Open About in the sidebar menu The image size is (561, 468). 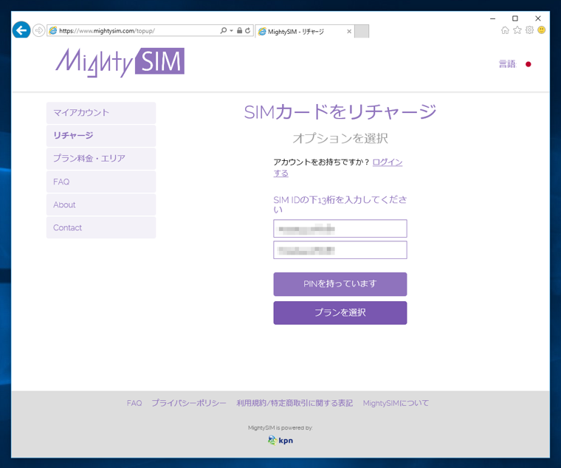[x=101, y=204]
